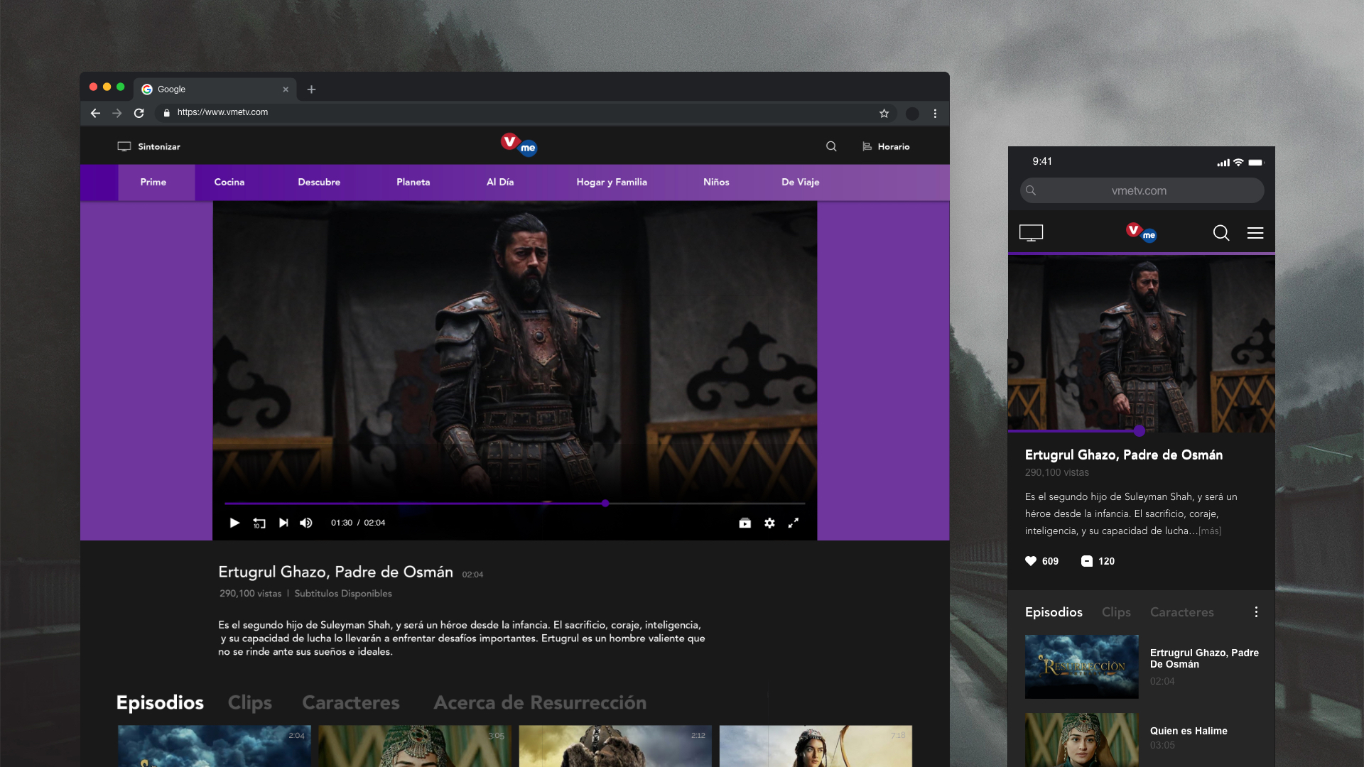Open the Quien es Halime episode thumbnail
The width and height of the screenshot is (1364, 767).
[1081, 739]
